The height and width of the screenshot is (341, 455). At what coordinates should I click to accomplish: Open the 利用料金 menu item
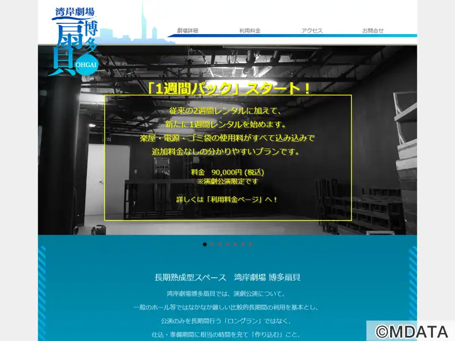[x=250, y=31]
